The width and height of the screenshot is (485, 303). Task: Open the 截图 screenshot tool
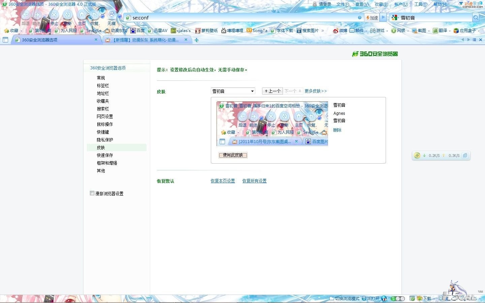pyautogui.click(x=419, y=31)
